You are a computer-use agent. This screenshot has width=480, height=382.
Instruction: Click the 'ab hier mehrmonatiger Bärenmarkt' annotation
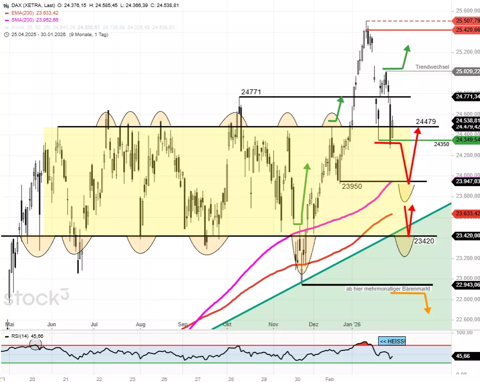389,289
